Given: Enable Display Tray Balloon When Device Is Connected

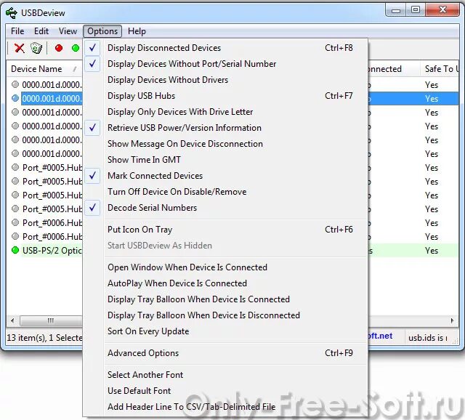Looking at the screenshot, I should point(226,299).
